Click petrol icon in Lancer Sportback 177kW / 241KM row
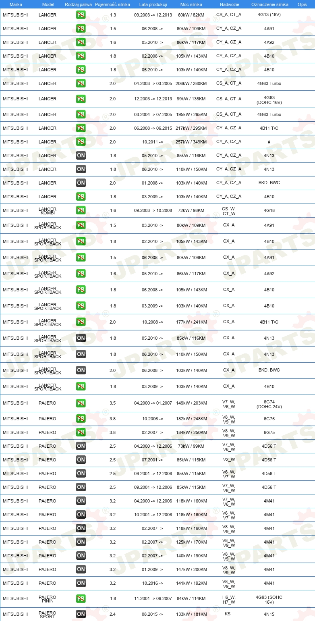This screenshot has height=621, width=315. 81,322
